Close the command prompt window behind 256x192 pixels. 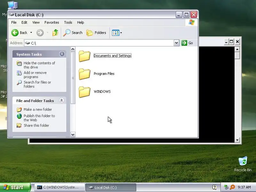(237, 42)
